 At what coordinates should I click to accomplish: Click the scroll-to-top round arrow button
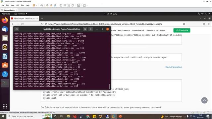pyautogui.click(x=204, y=100)
